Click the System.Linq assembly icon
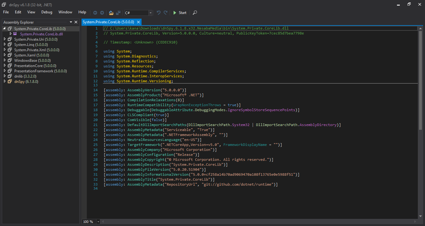This screenshot has height=226, width=425. (x=10, y=45)
